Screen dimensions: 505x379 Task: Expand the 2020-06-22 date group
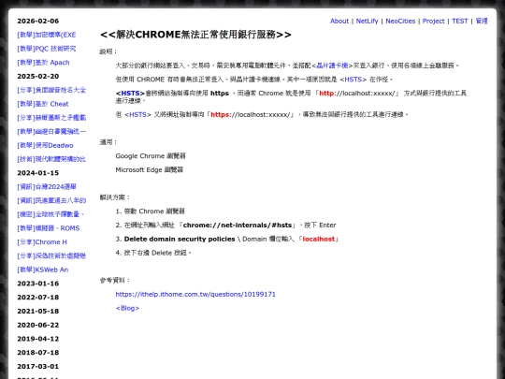tap(38, 325)
